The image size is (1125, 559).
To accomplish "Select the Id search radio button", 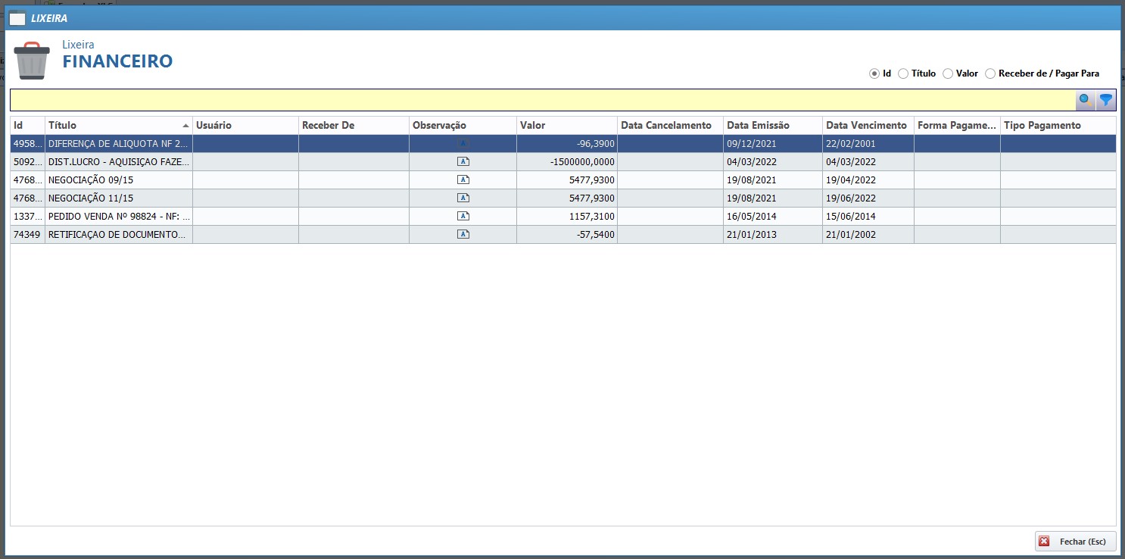I will (x=874, y=73).
